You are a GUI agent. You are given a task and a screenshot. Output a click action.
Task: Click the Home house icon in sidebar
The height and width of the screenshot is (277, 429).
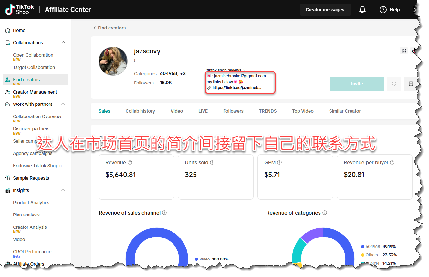click(8, 30)
